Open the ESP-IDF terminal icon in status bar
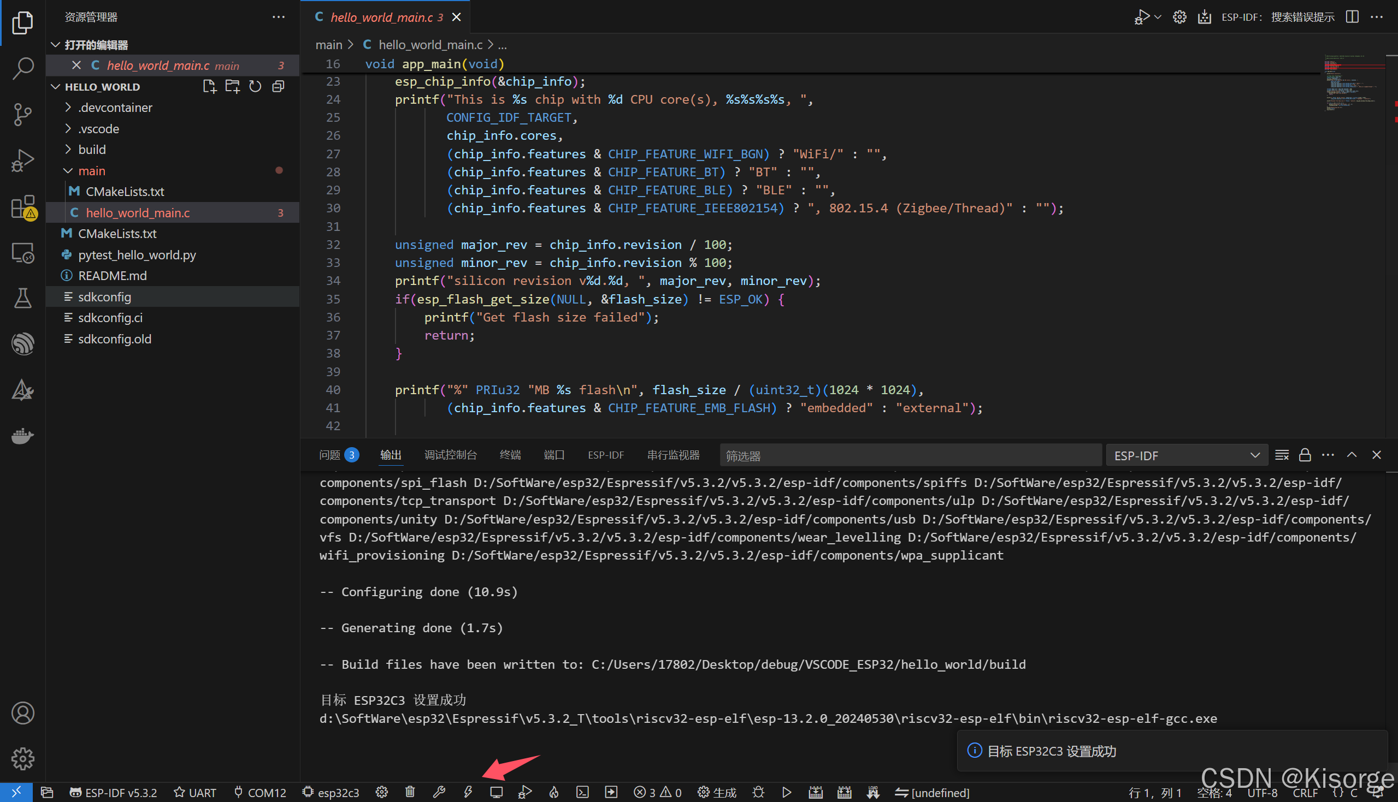The height and width of the screenshot is (802, 1398). click(x=582, y=792)
